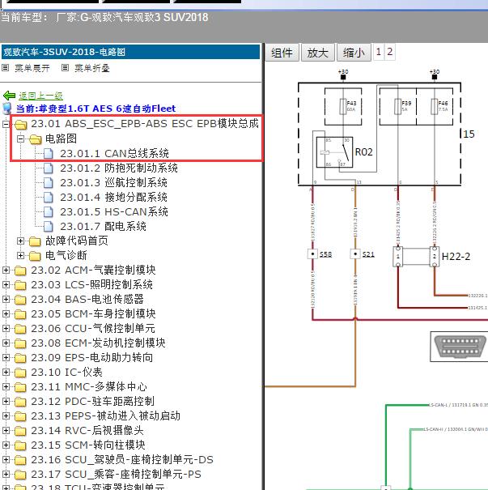
Task: Click the 23.01 ABS_ESC_EPB folder icon
Action: [20, 125]
